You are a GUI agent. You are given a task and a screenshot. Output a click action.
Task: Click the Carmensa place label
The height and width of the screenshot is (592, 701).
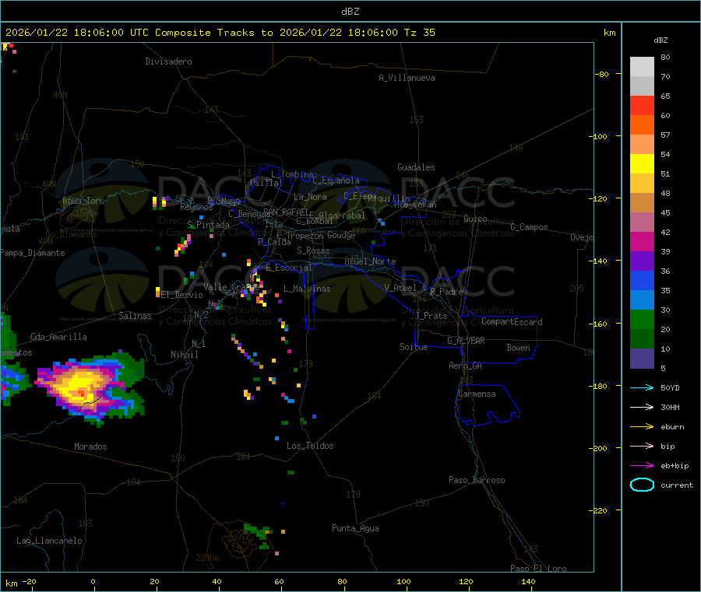click(x=477, y=394)
